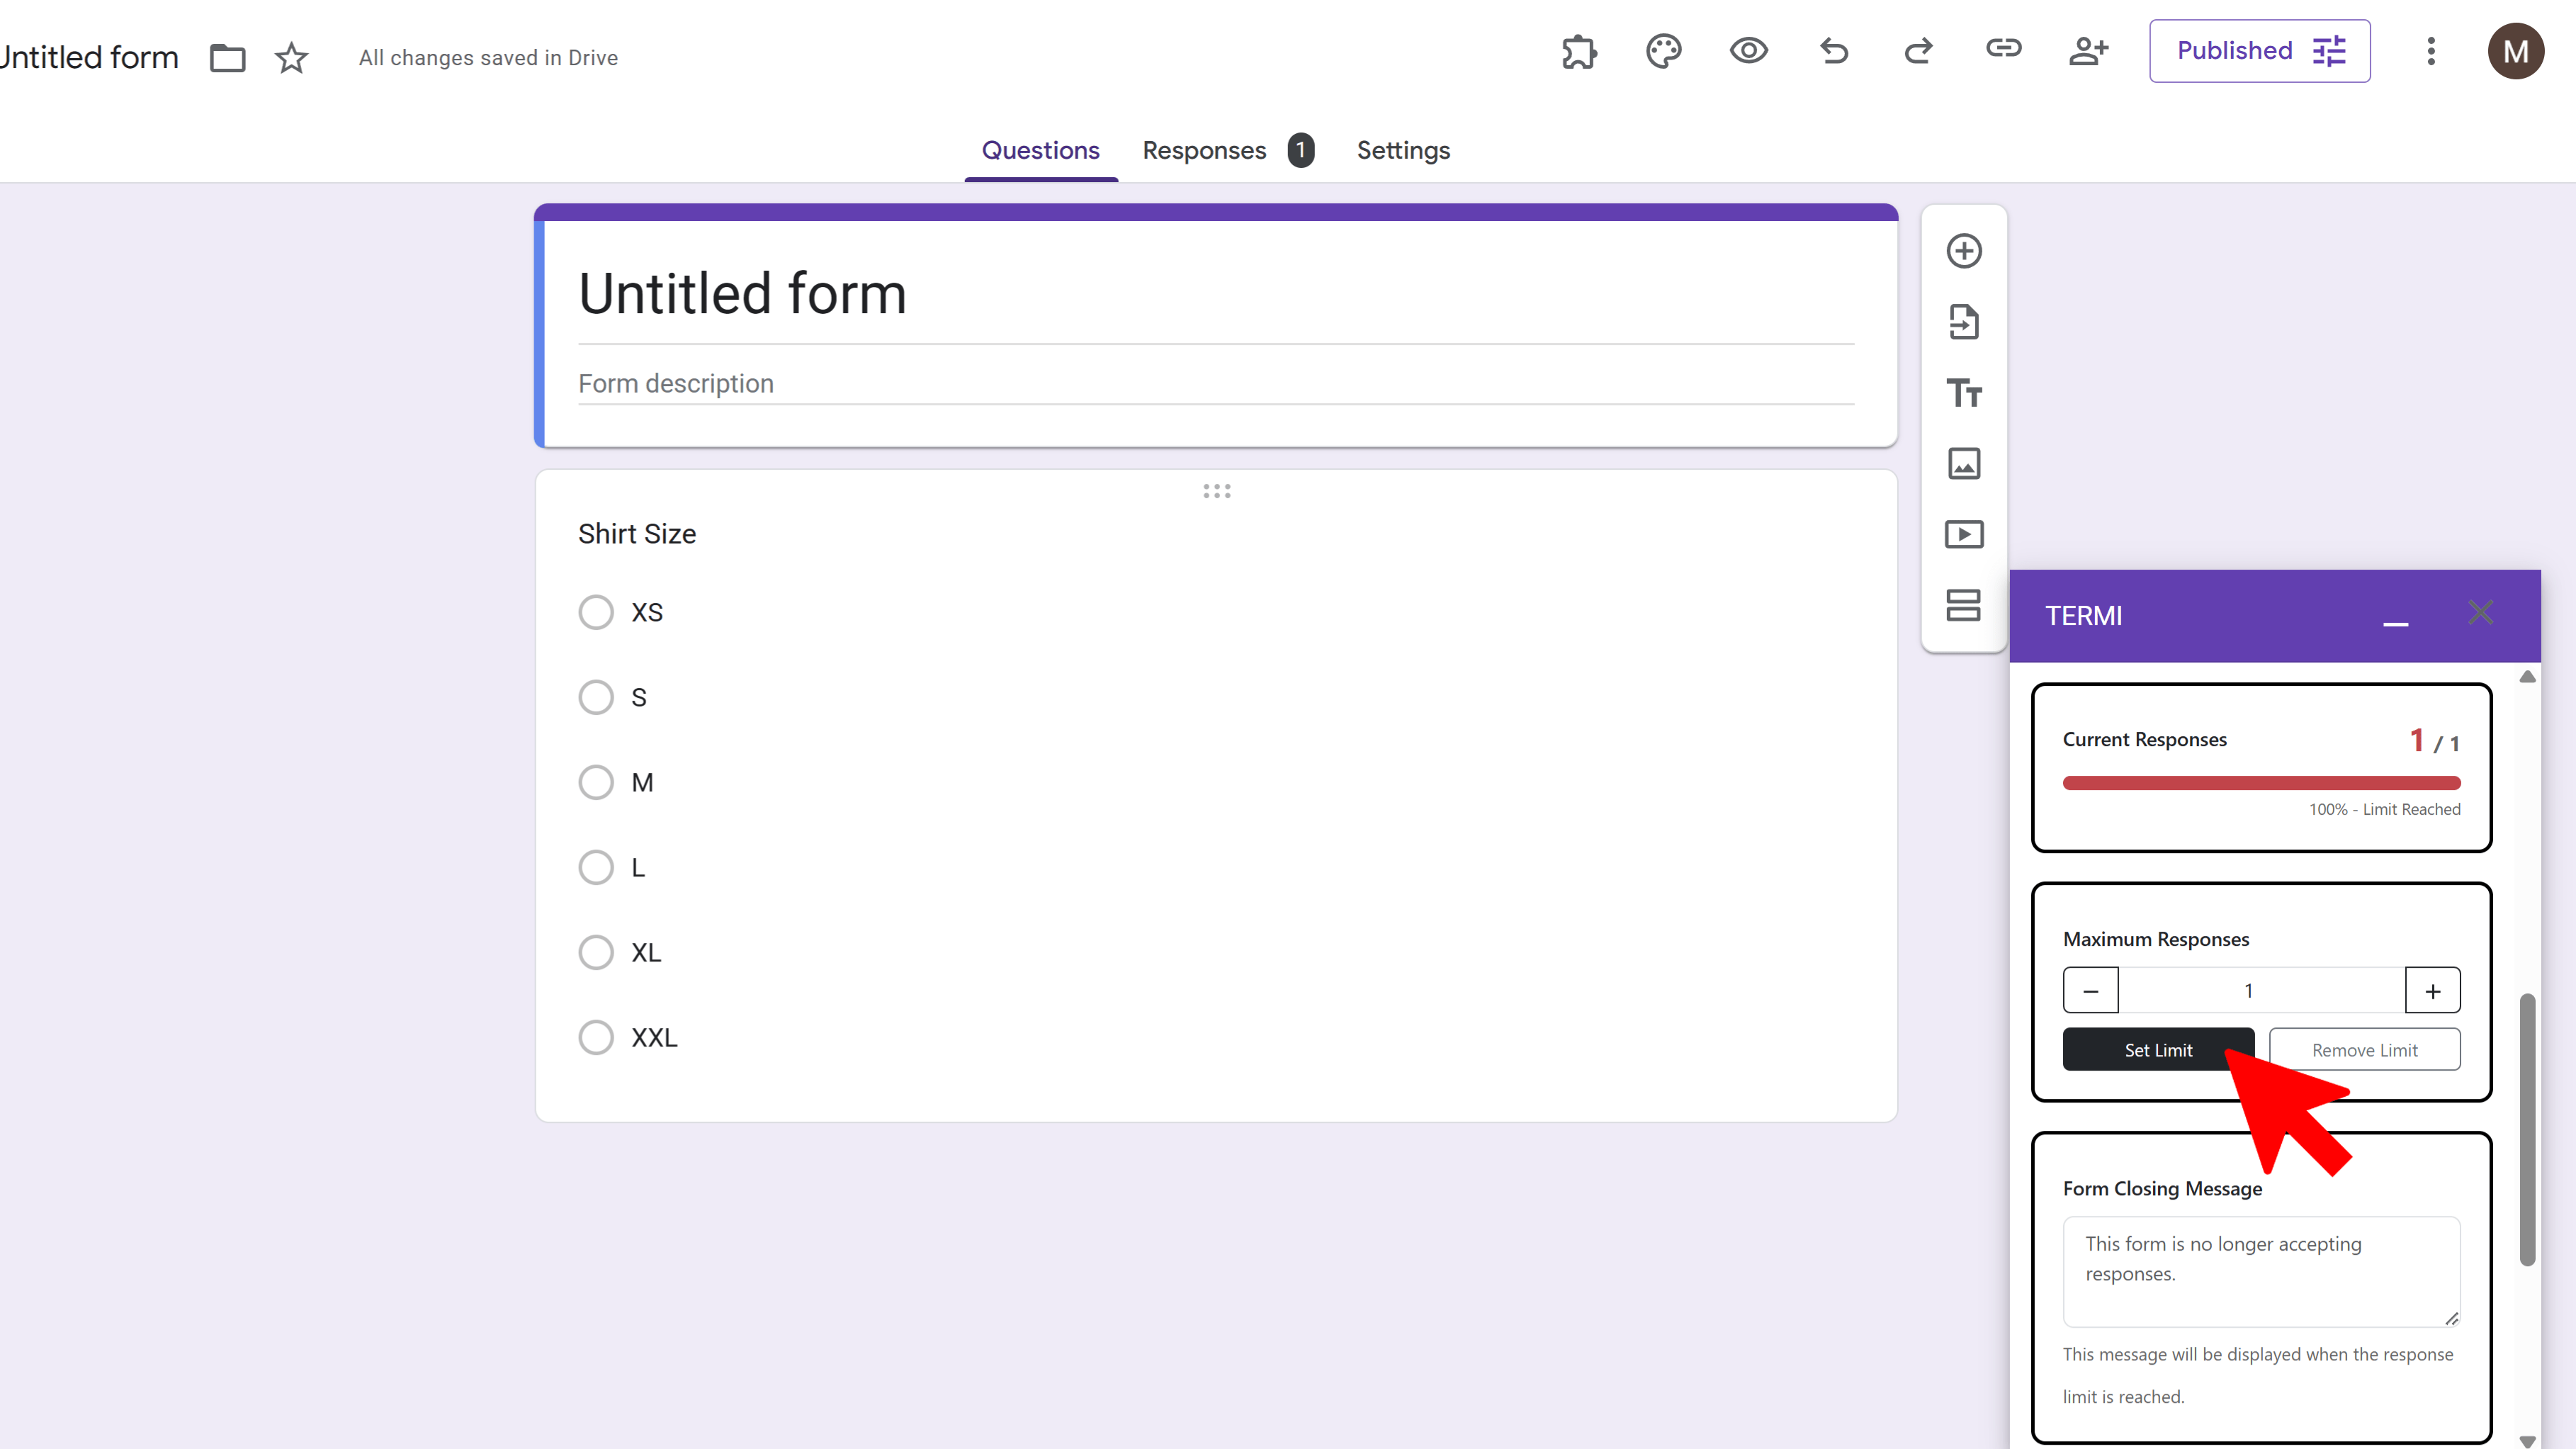Open the theme customization palette
Screen dimensions: 2576x1449
(1663, 50)
